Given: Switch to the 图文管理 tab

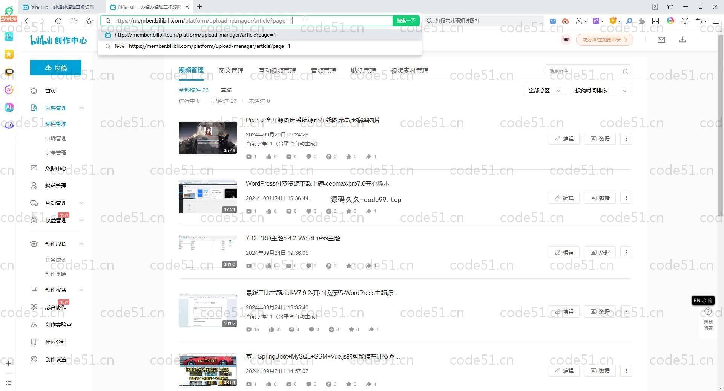Looking at the screenshot, I should (x=231, y=70).
